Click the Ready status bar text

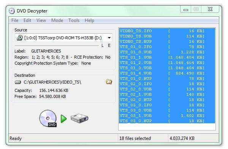(16, 138)
